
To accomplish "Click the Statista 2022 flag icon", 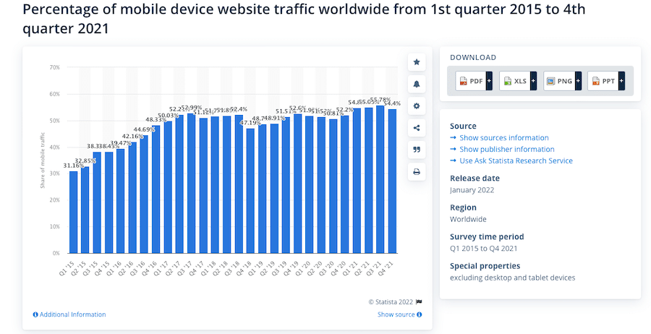I will click(419, 301).
